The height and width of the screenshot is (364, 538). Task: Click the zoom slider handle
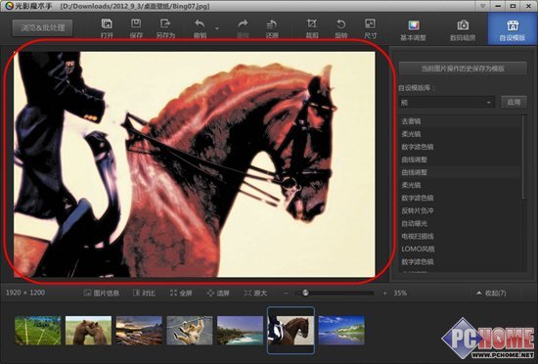tap(305, 293)
